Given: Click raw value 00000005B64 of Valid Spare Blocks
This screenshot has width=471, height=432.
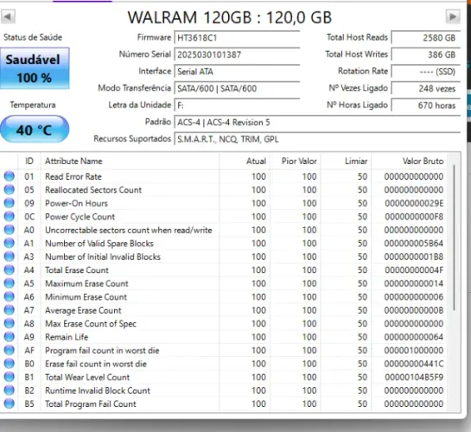Looking at the screenshot, I should [414, 244].
